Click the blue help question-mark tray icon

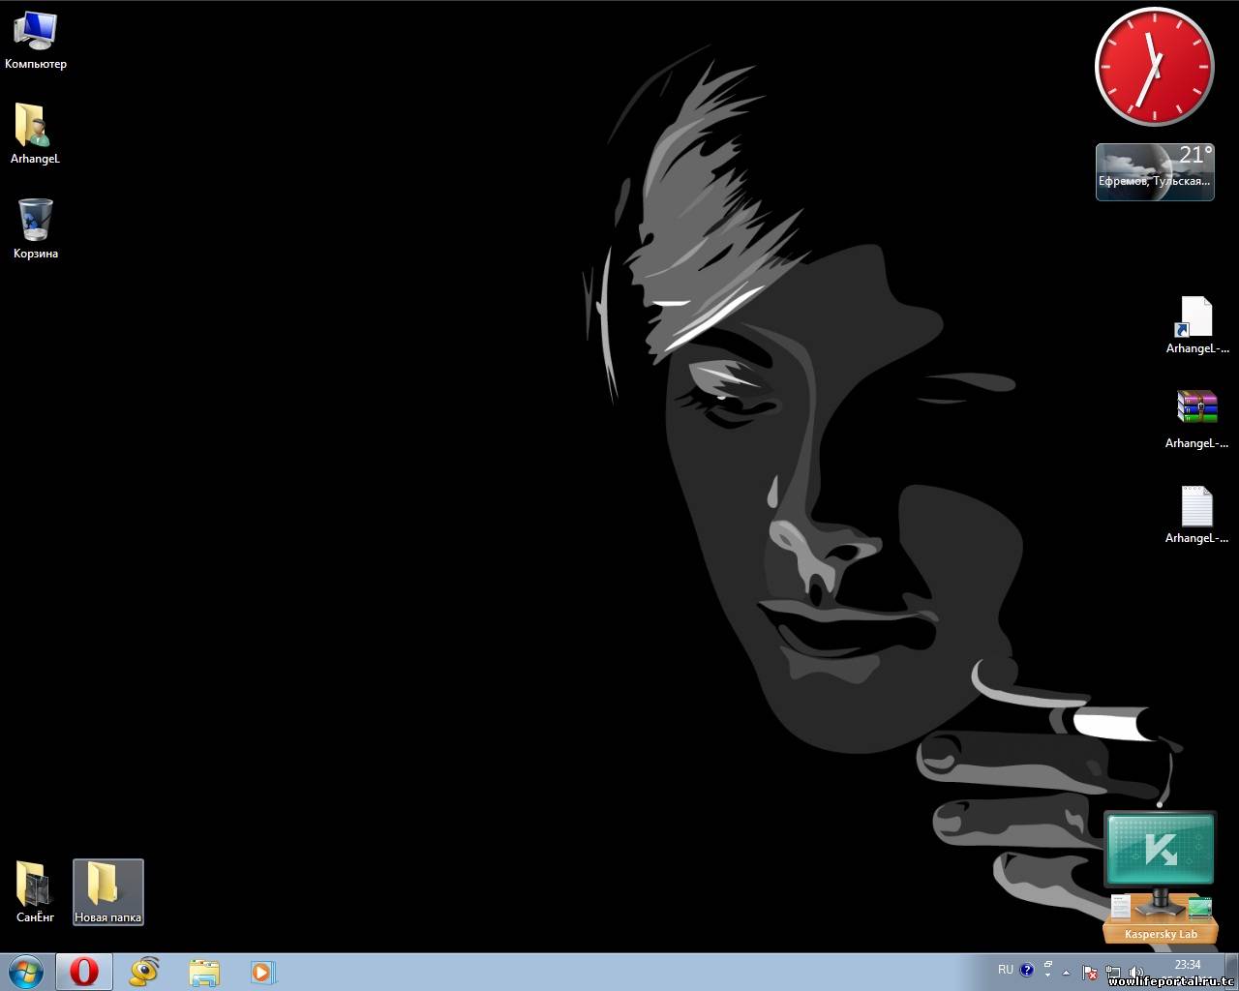1027,970
